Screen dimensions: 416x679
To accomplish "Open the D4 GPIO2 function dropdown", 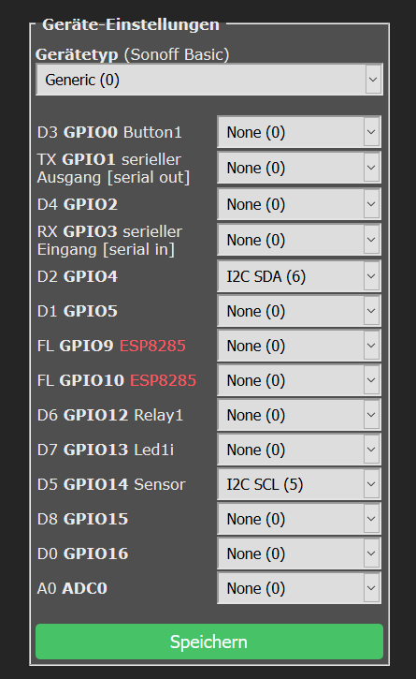I will (x=299, y=204).
